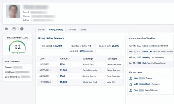174x104 pixels.
Task: Click the Total Giving $15,750 value
Action: (x=58, y=46)
